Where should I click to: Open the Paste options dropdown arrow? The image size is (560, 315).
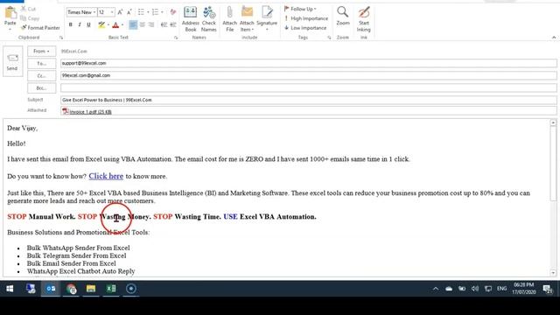coord(10,30)
